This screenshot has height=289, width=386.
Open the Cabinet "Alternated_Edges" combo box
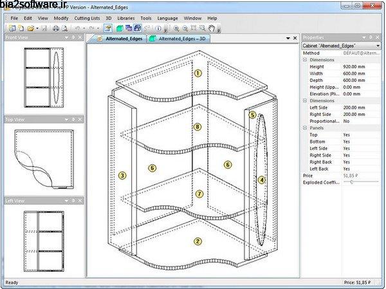(x=341, y=46)
